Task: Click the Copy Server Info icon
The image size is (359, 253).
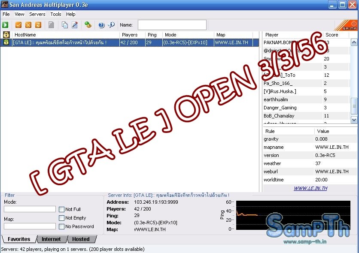Action: tap(65, 25)
